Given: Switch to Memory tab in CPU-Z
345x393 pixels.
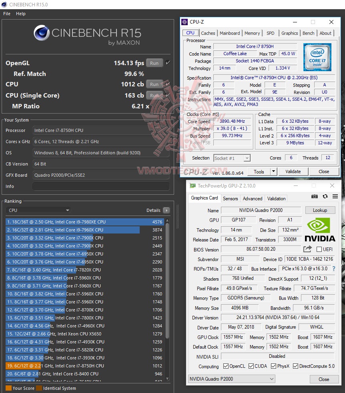Looking at the screenshot, I should (x=252, y=33).
